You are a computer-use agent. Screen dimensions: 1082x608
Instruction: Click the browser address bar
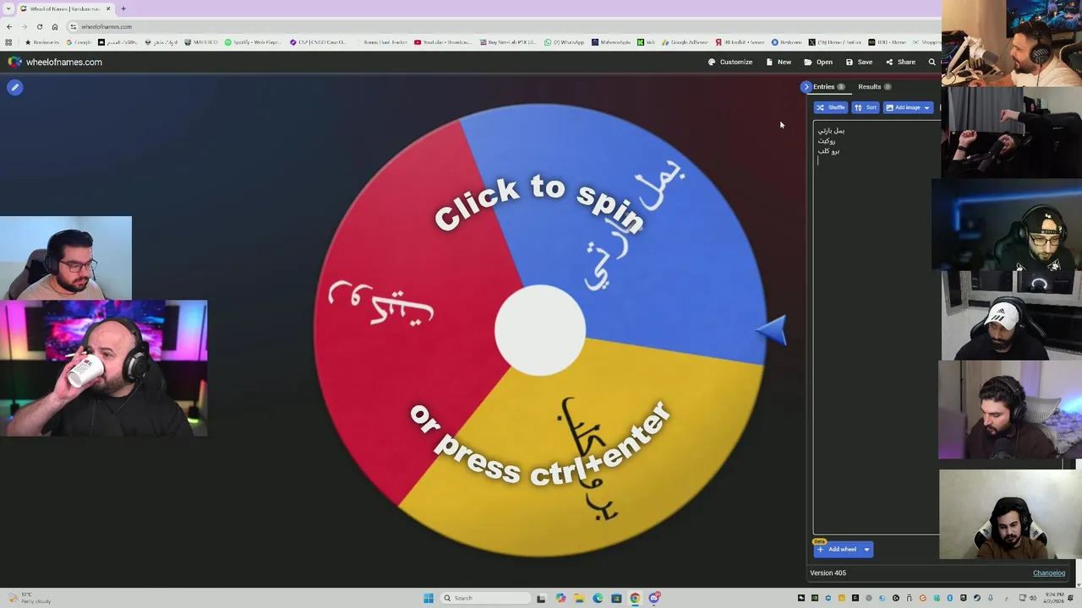(499, 26)
